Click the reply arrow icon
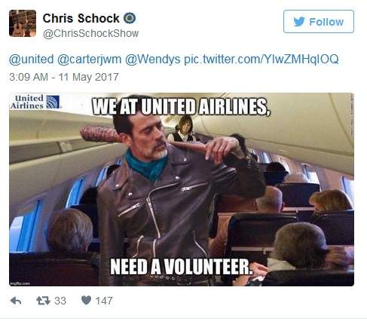 point(16,301)
